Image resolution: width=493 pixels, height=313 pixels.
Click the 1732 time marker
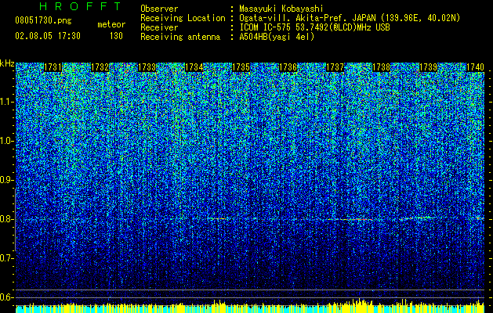[x=100, y=67]
